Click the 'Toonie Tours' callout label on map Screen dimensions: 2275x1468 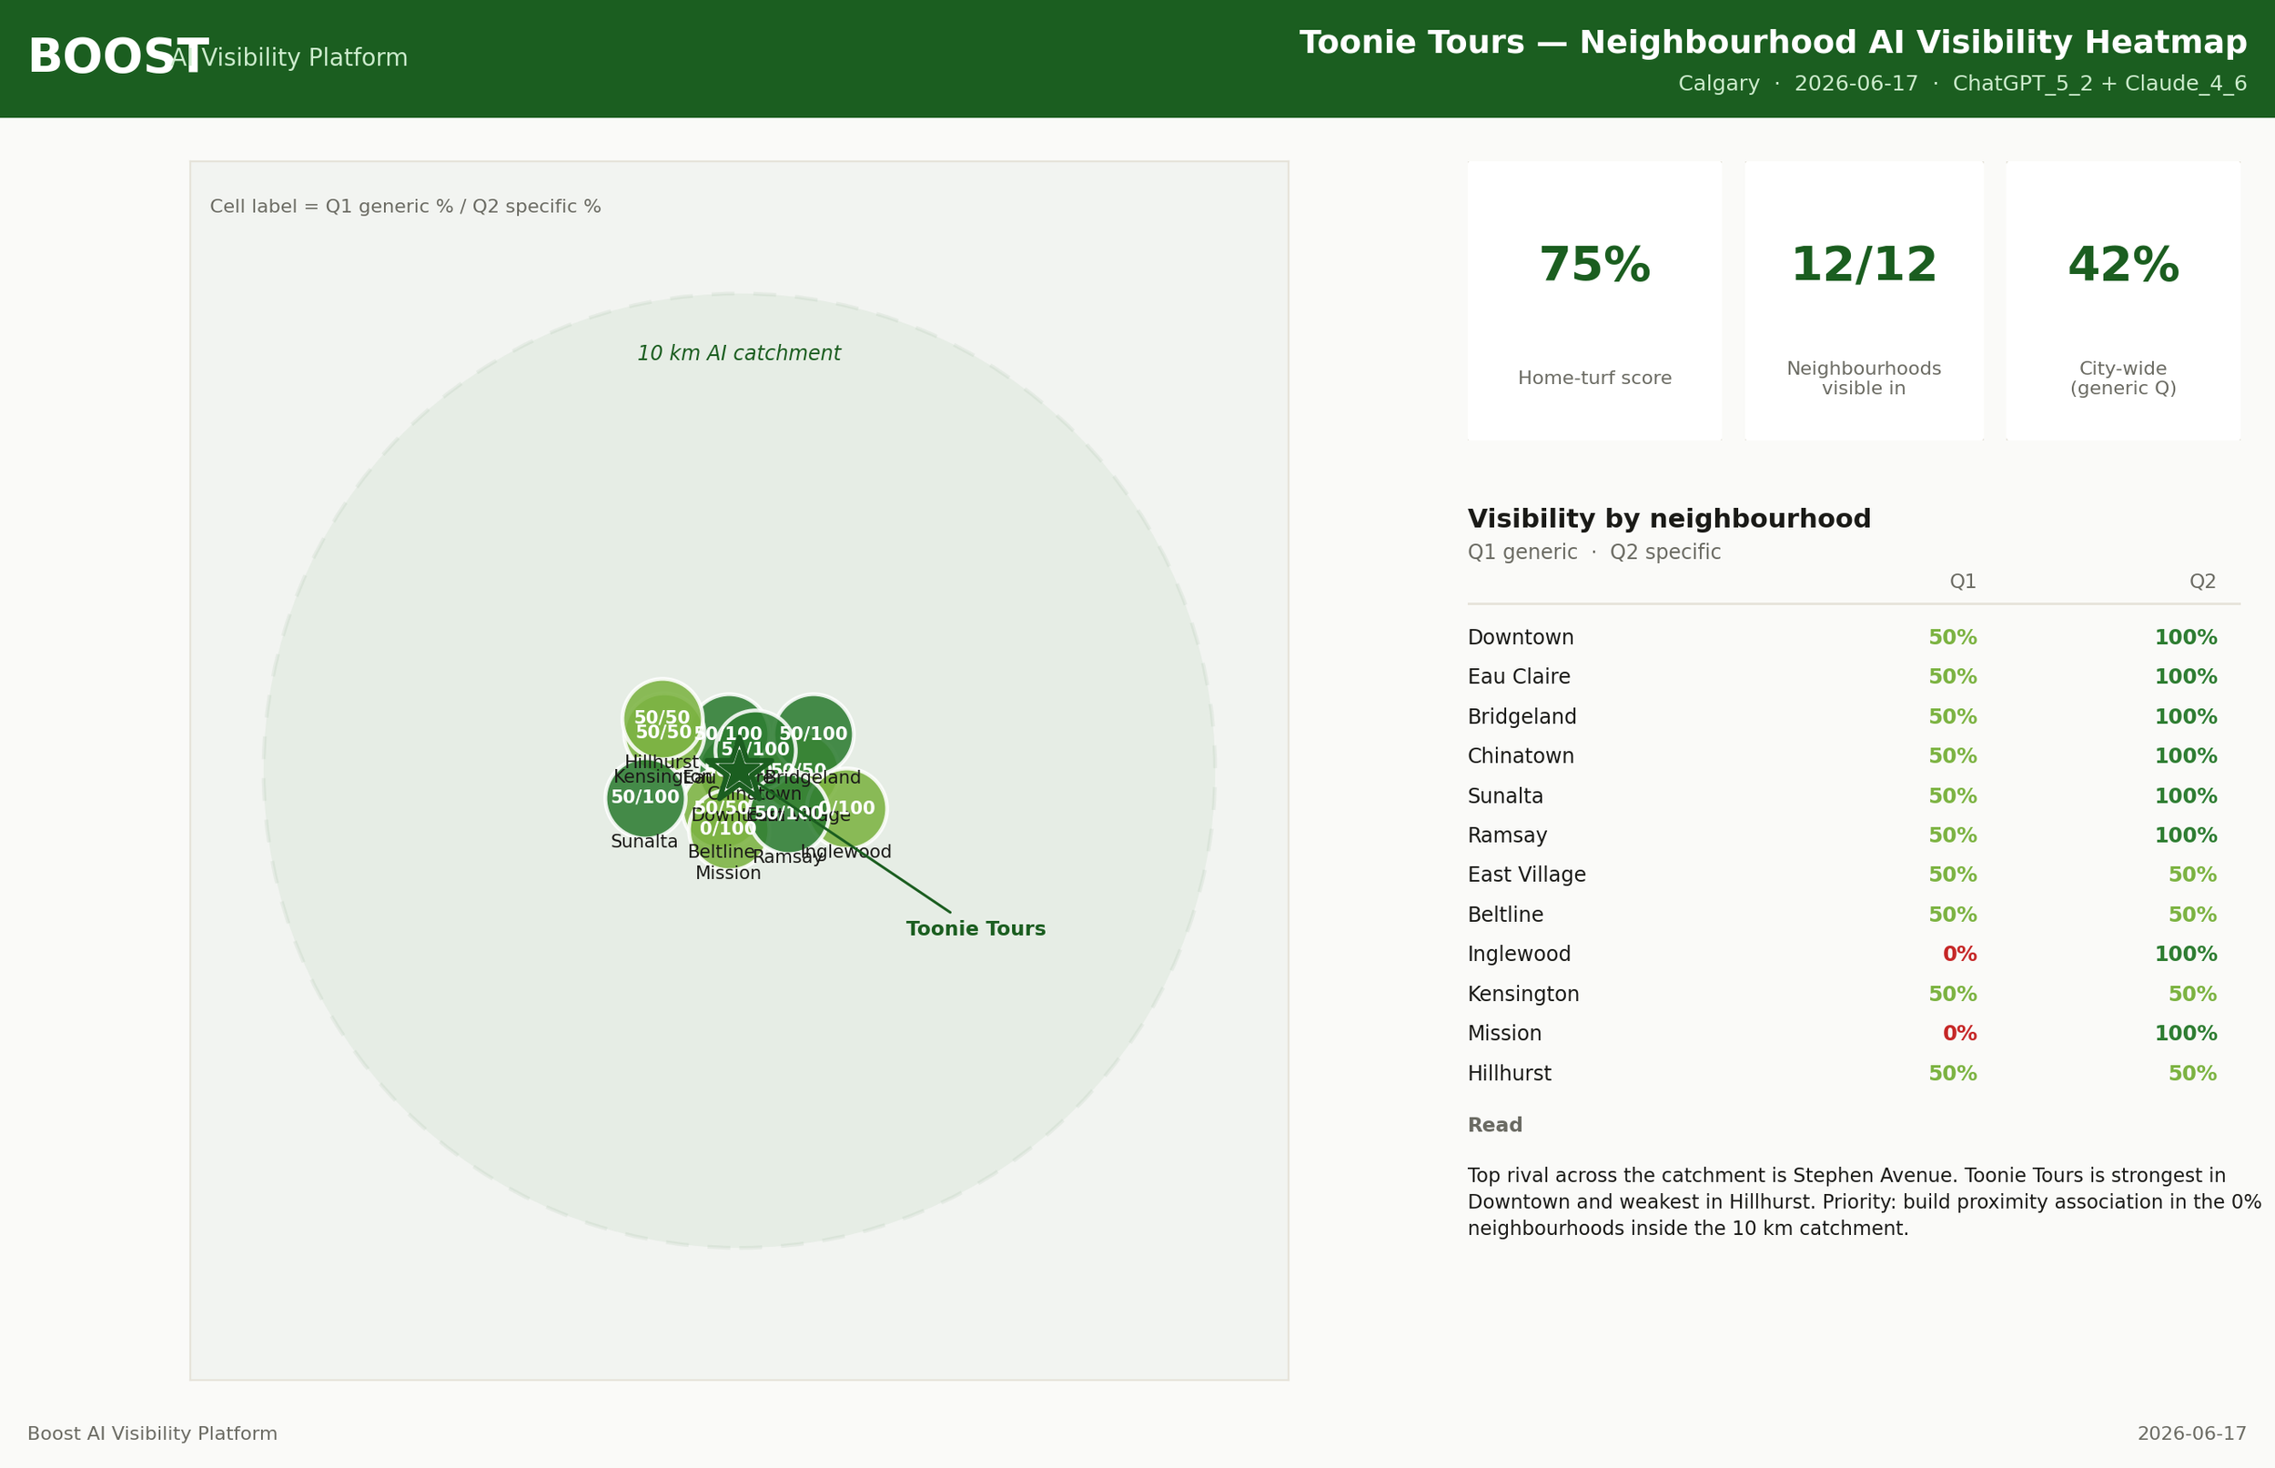[976, 928]
